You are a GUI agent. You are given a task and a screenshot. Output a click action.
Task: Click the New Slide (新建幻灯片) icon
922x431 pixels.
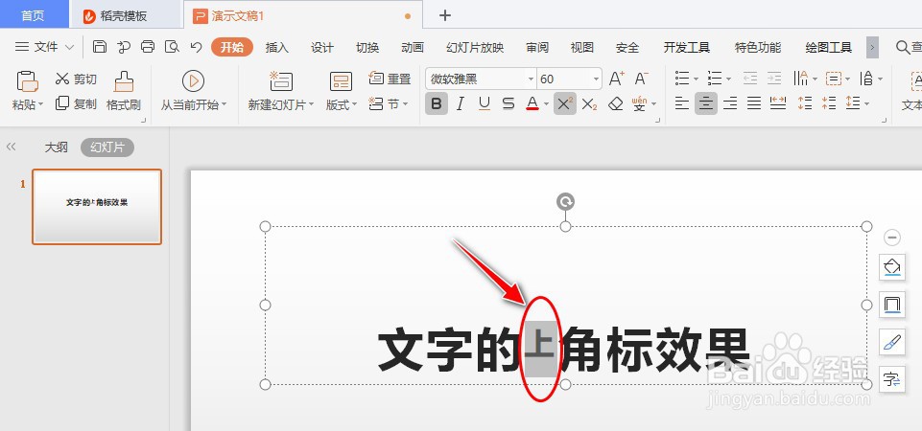[281, 81]
